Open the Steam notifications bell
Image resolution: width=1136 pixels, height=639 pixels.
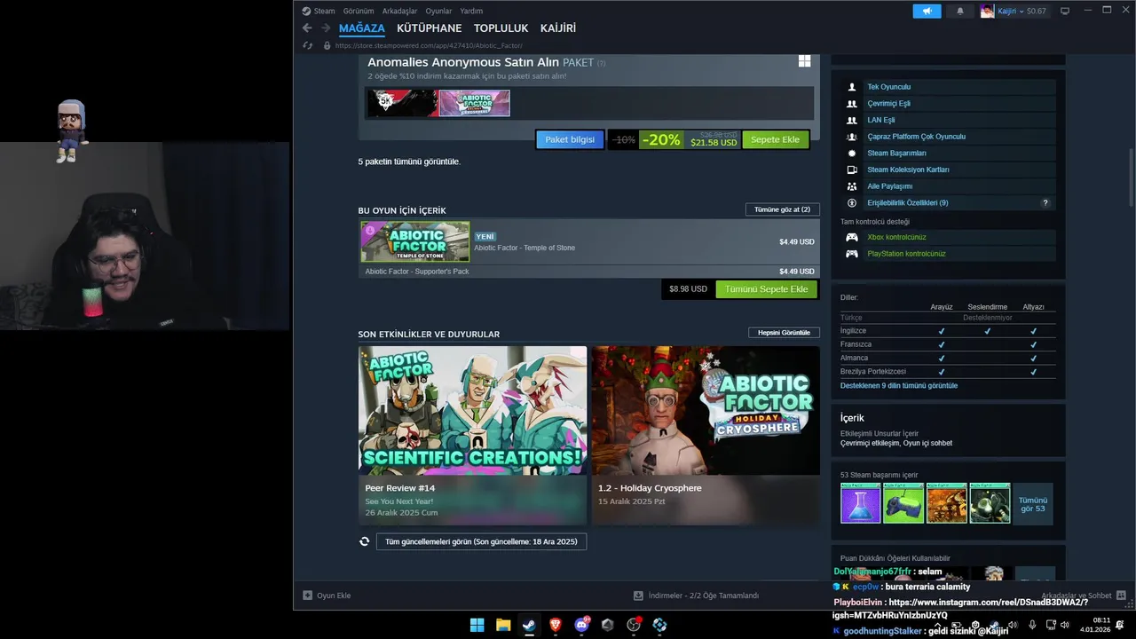pos(959,11)
